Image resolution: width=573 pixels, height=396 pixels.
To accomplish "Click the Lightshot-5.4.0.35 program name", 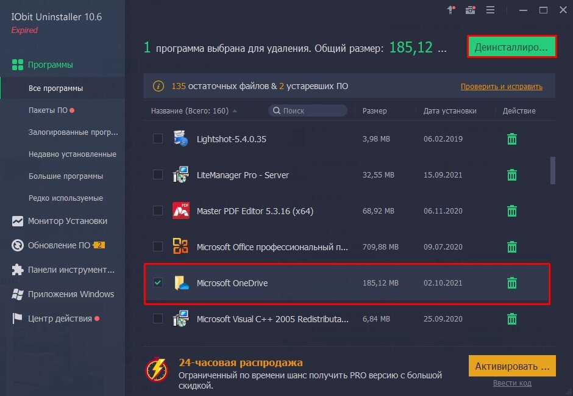I will click(x=231, y=139).
